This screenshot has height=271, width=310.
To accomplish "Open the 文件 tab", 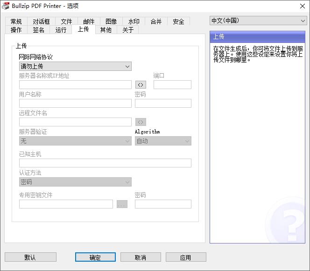I will click(66, 21).
